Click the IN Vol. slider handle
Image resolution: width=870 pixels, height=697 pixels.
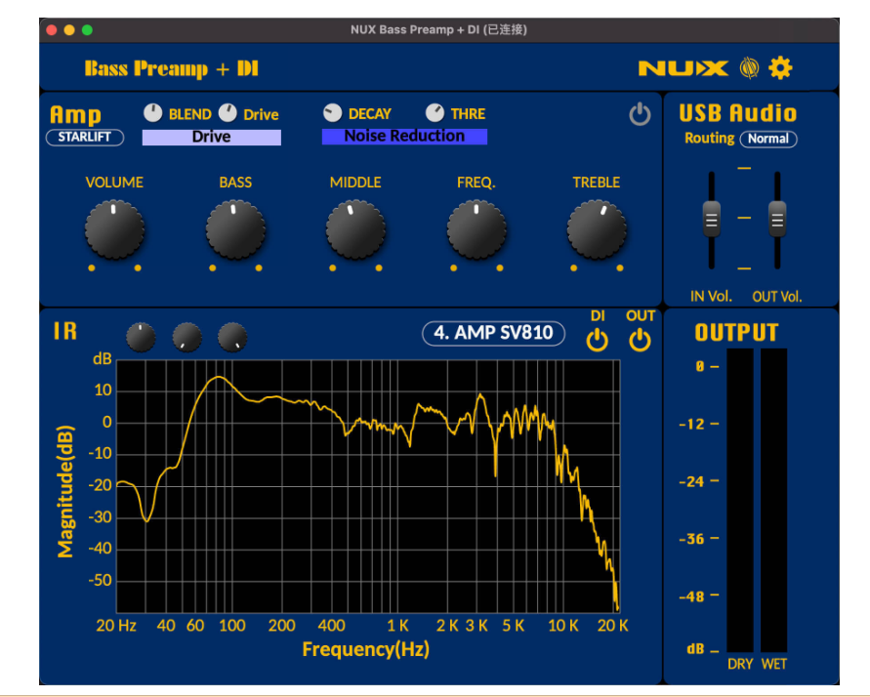click(x=712, y=219)
